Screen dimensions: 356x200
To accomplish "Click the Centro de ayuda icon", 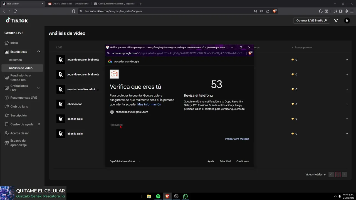I will coord(7,124).
